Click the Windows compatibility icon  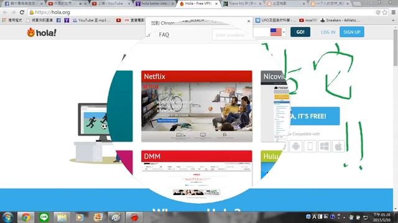coord(324,146)
